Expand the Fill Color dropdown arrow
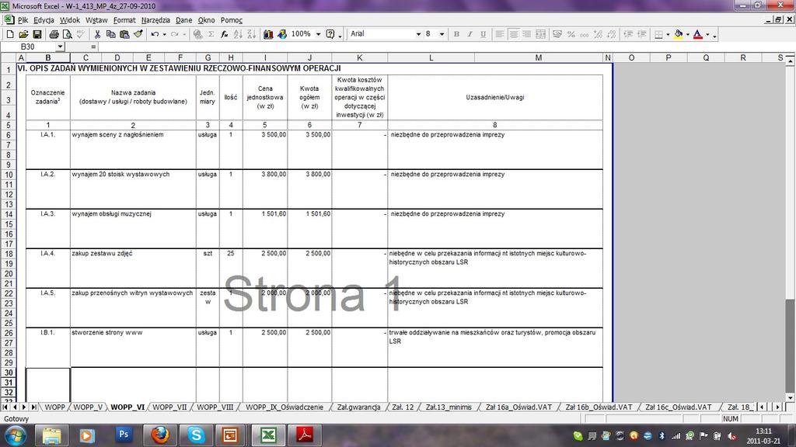 (x=687, y=34)
